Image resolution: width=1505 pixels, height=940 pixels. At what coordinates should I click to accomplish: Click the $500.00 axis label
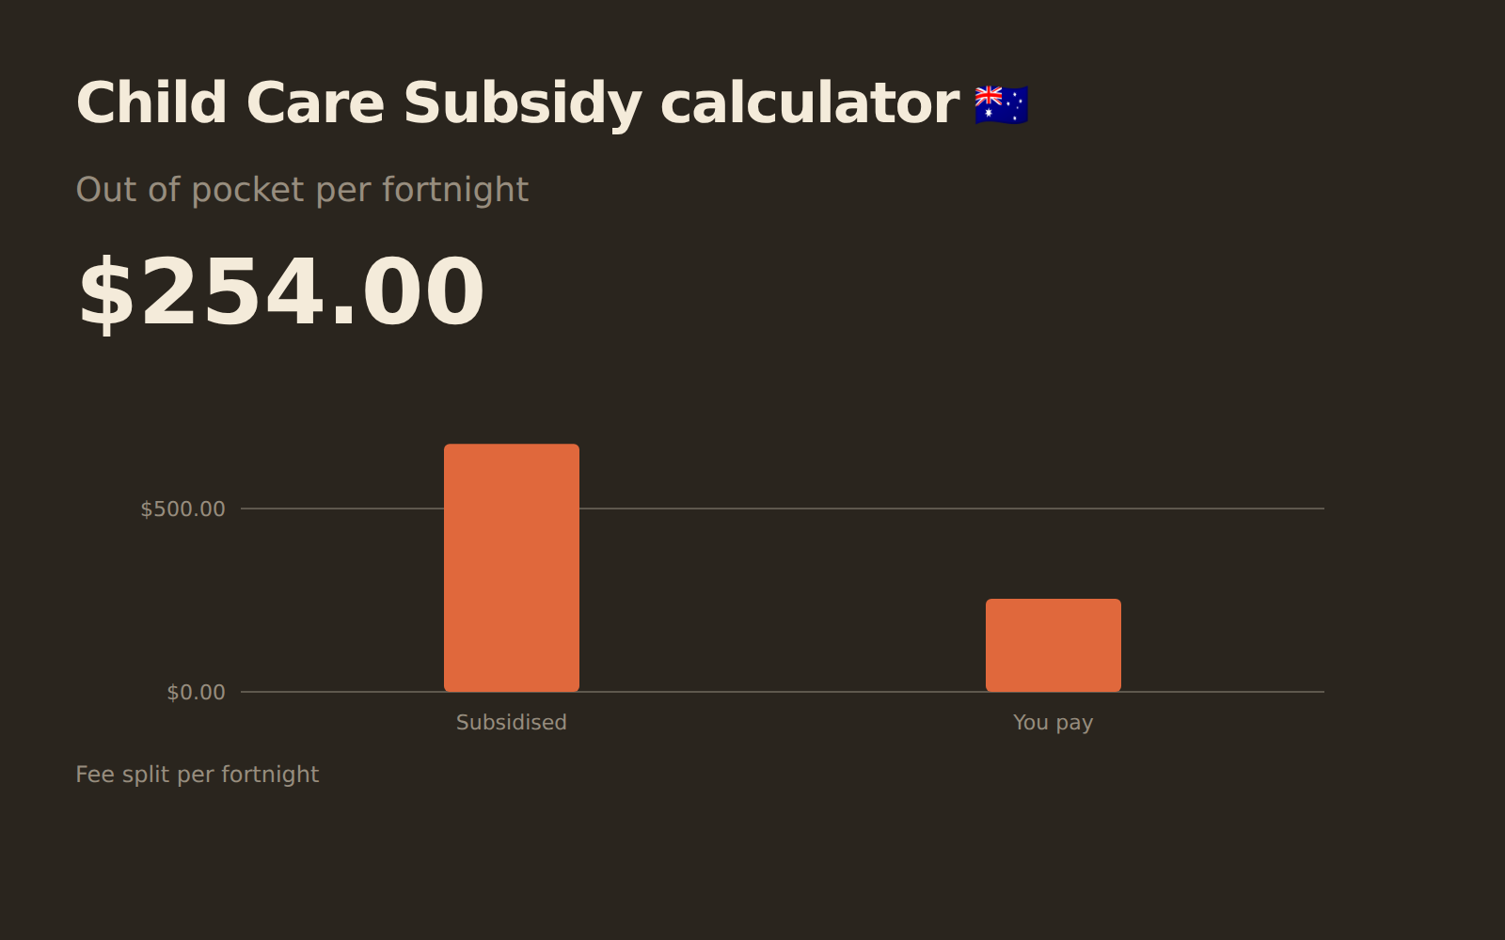pos(182,509)
